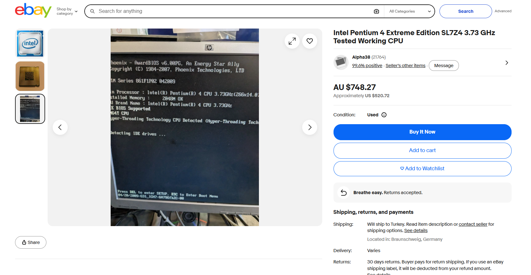
Task: Click the AU $748.27 price
Action: [355, 87]
